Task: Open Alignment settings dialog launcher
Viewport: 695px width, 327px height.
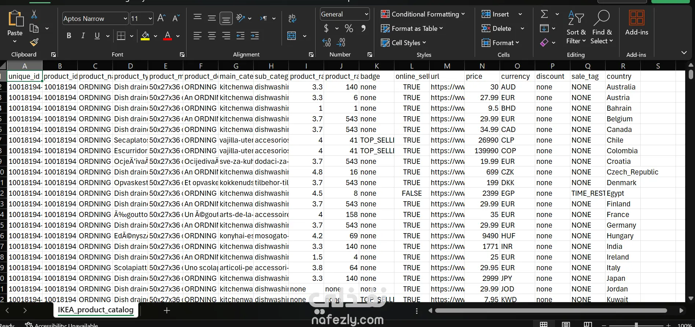Action: click(x=311, y=55)
